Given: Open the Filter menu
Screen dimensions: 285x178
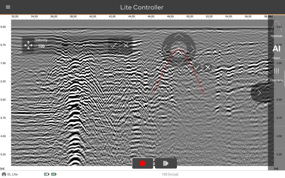Looking at the screenshot, I should pyautogui.click(x=276, y=74).
